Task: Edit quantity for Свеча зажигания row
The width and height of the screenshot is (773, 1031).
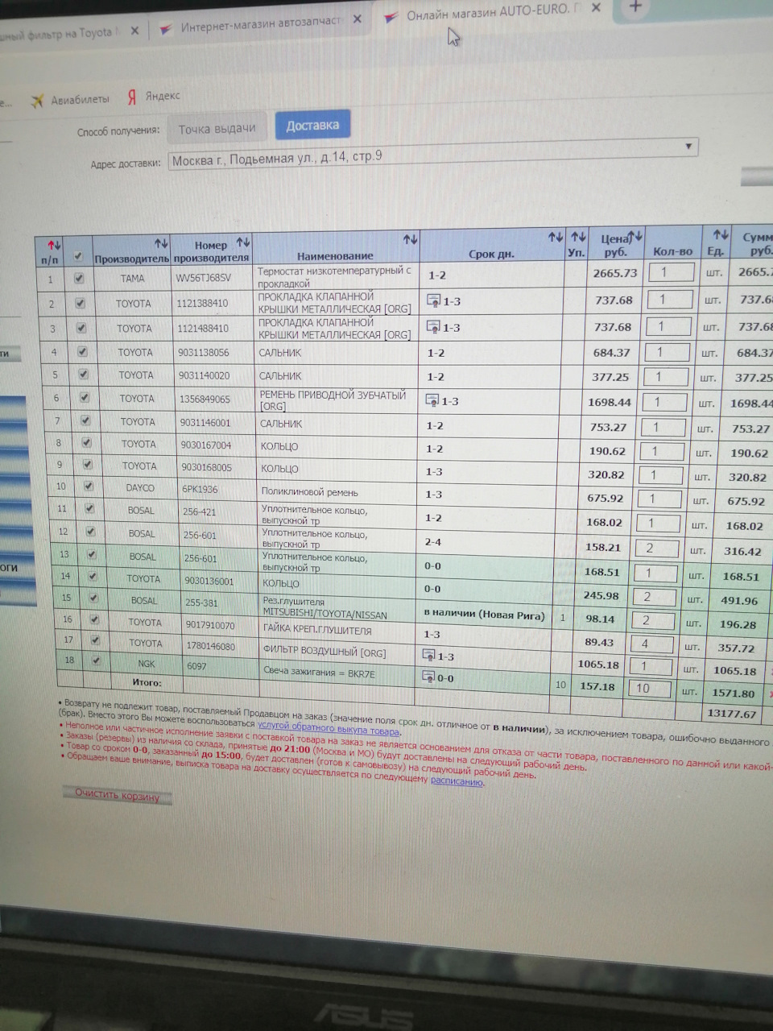Action: (x=648, y=688)
